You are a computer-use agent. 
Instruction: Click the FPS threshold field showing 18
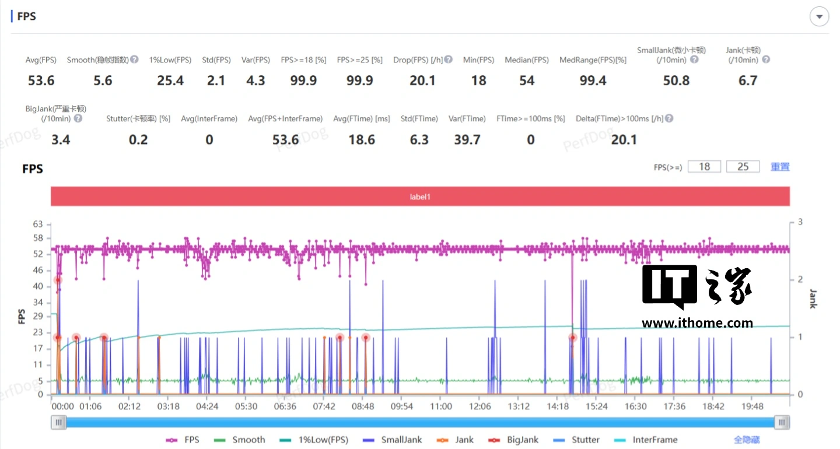(x=704, y=167)
